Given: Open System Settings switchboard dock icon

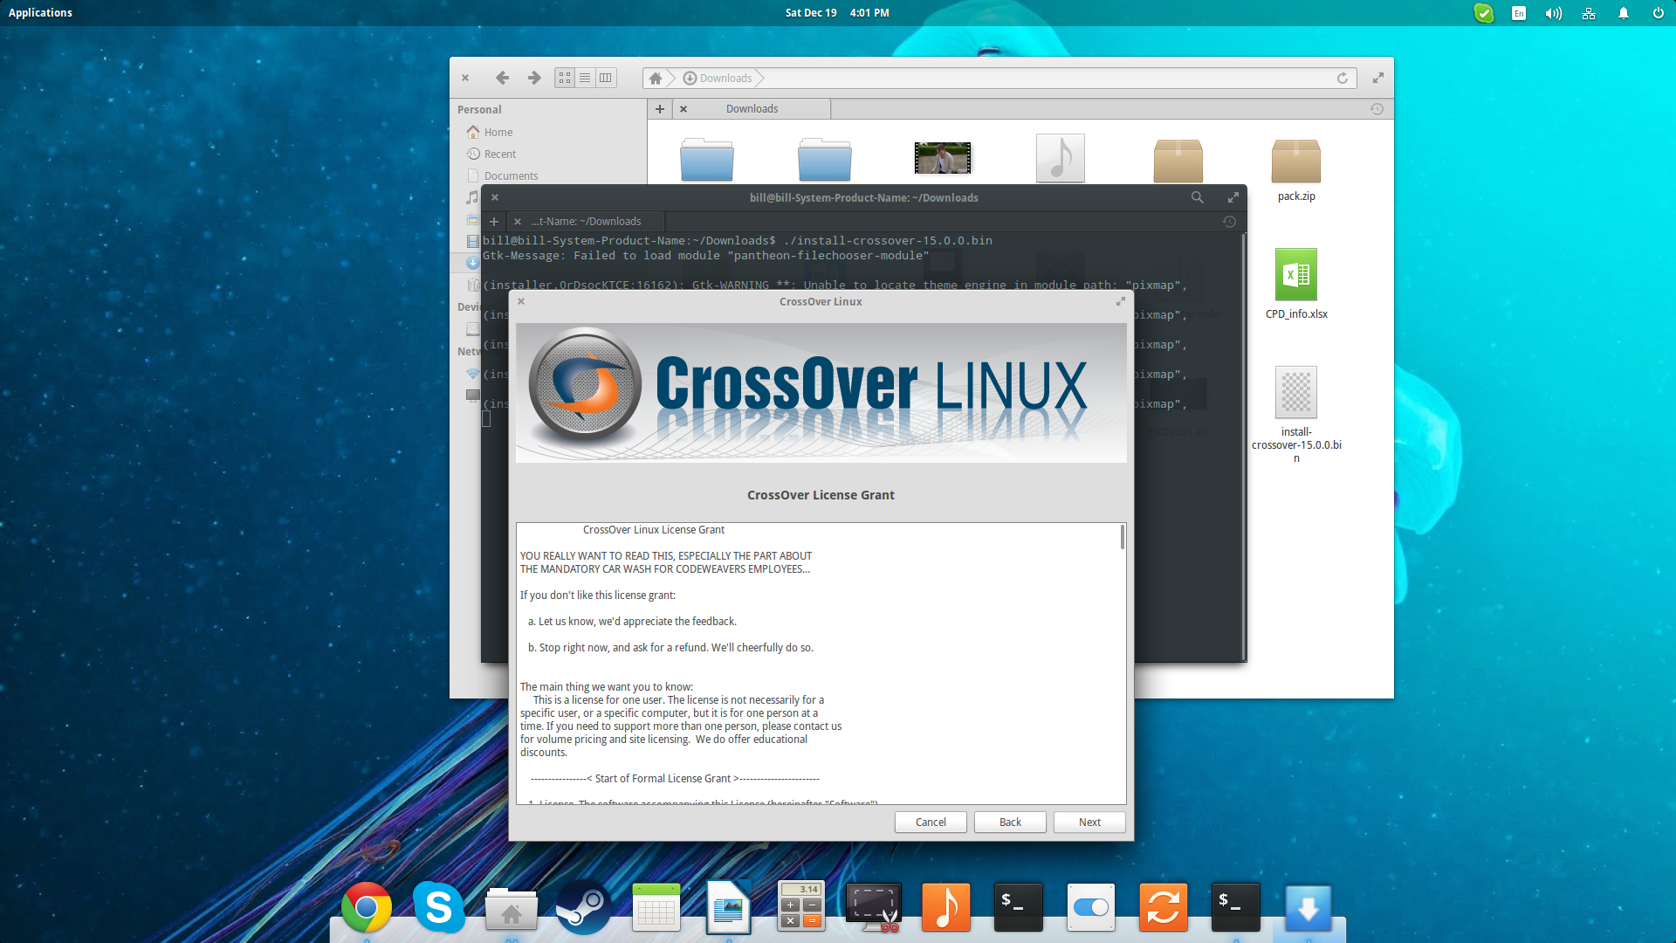Looking at the screenshot, I should pyautogui.click(x=1090, y=908).
